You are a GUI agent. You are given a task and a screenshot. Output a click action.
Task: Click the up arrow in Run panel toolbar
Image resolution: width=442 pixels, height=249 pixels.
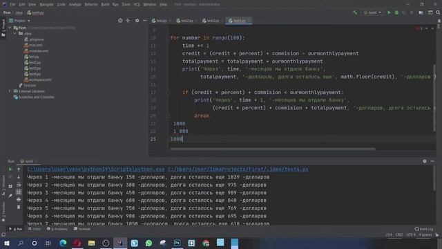[x=19, y=169]
